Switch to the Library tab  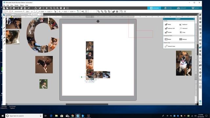coord(181,8)
